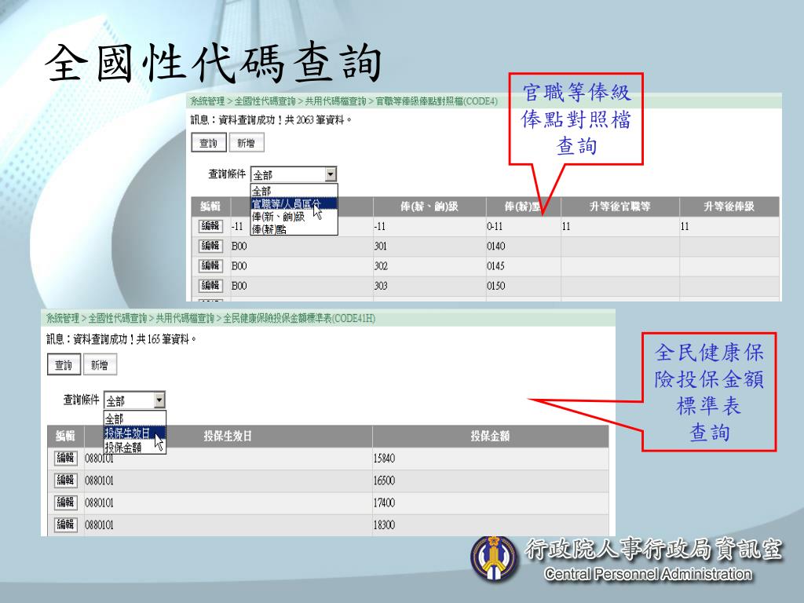The width and height of the screenshot is (804, 603).
Task: Choose 俸(薪、餉)級 option in dropdown list
Action: pyautogui.click(x=294, y=217)
